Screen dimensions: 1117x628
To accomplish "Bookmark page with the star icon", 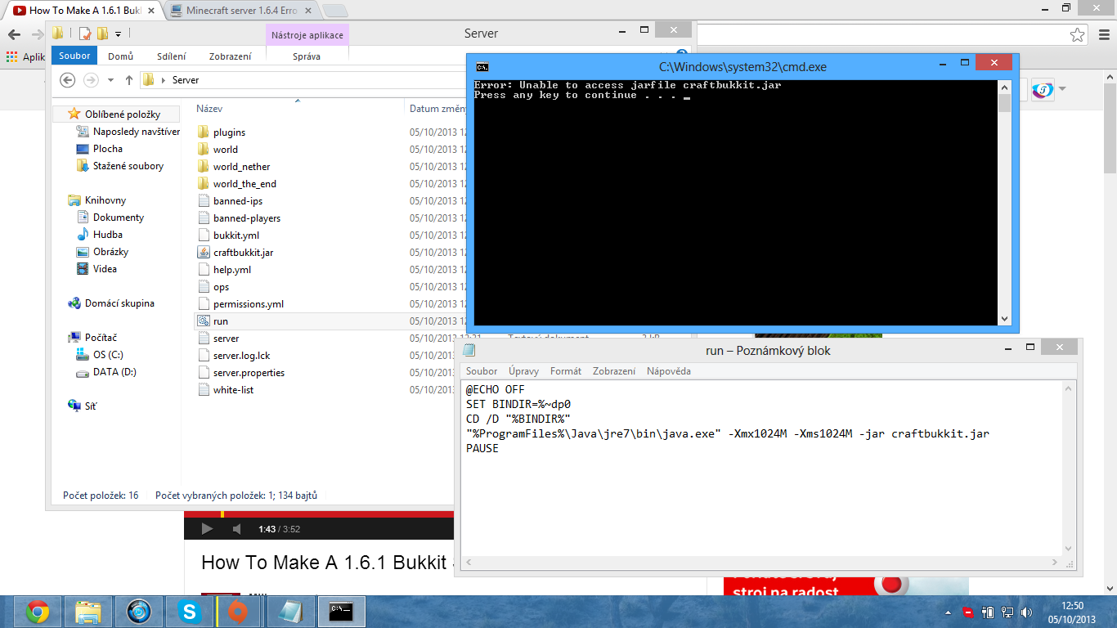I will 1078,35.
